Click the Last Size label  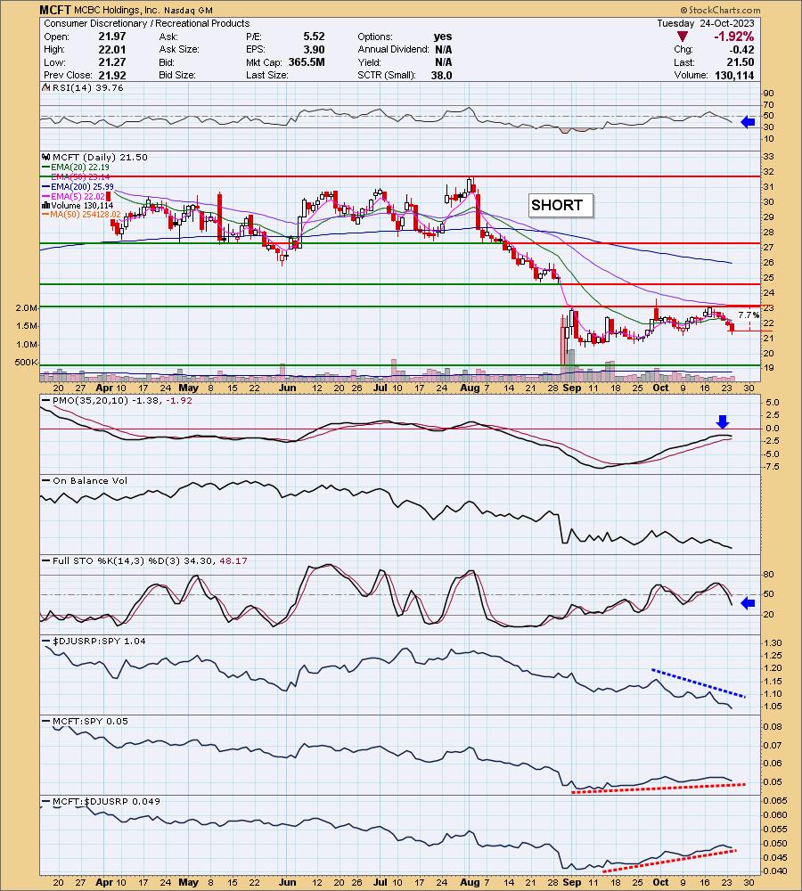point(267,75)
